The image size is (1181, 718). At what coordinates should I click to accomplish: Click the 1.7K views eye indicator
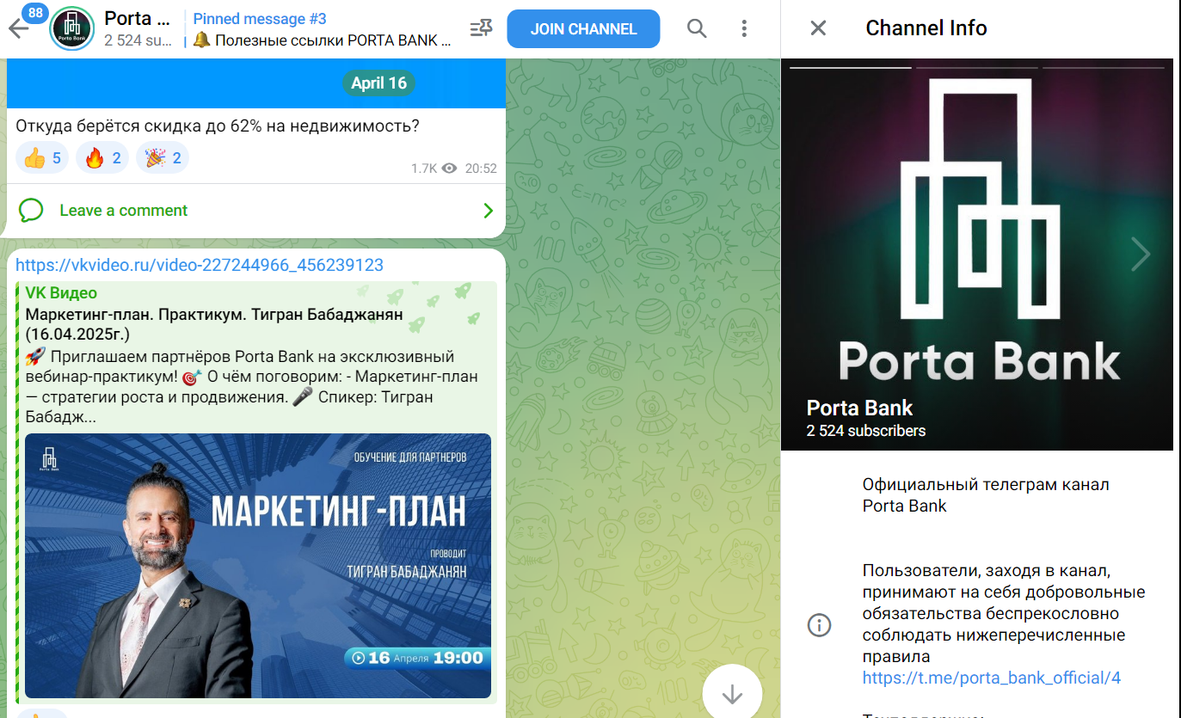tap(434, 169)
